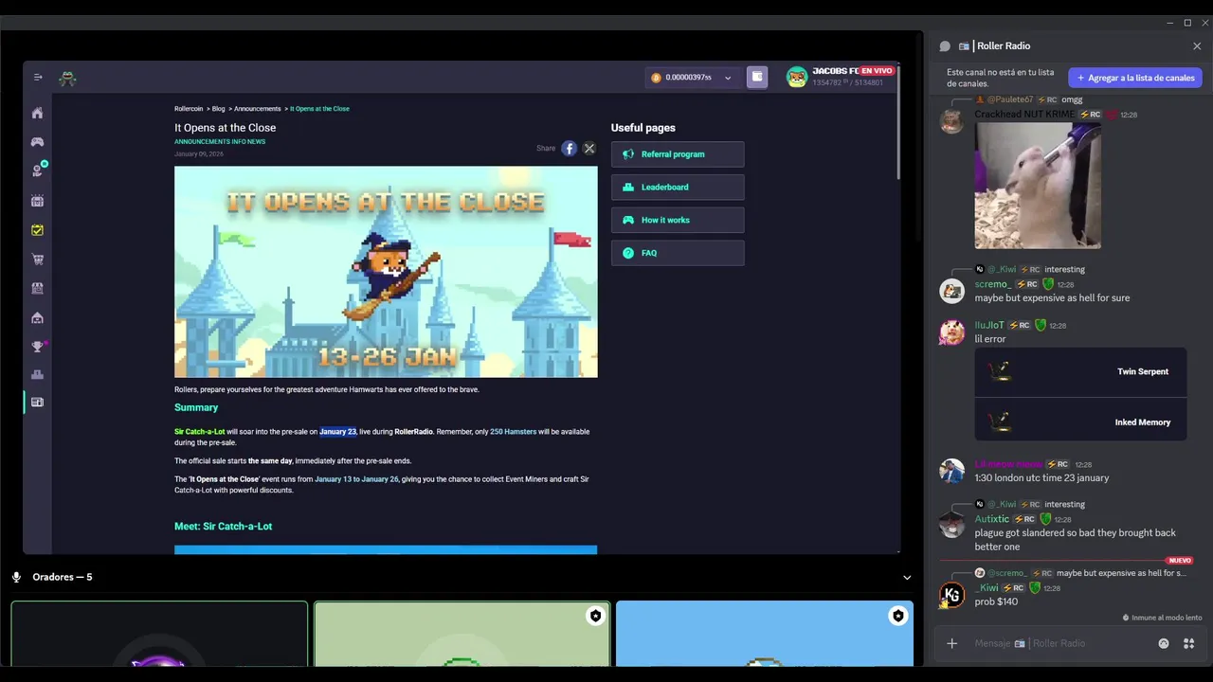Image resolution: width=1213 pixels, height=682 pixels.
Task: Click the ANNOUNCEMENTS INFO NEWS tags
Action: pos(220,142)
